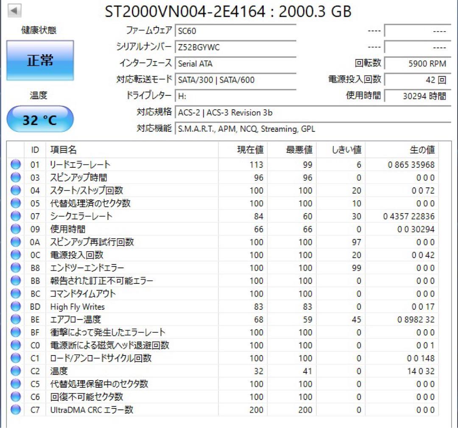Sort by the 現在値 column header

point(243,150)
